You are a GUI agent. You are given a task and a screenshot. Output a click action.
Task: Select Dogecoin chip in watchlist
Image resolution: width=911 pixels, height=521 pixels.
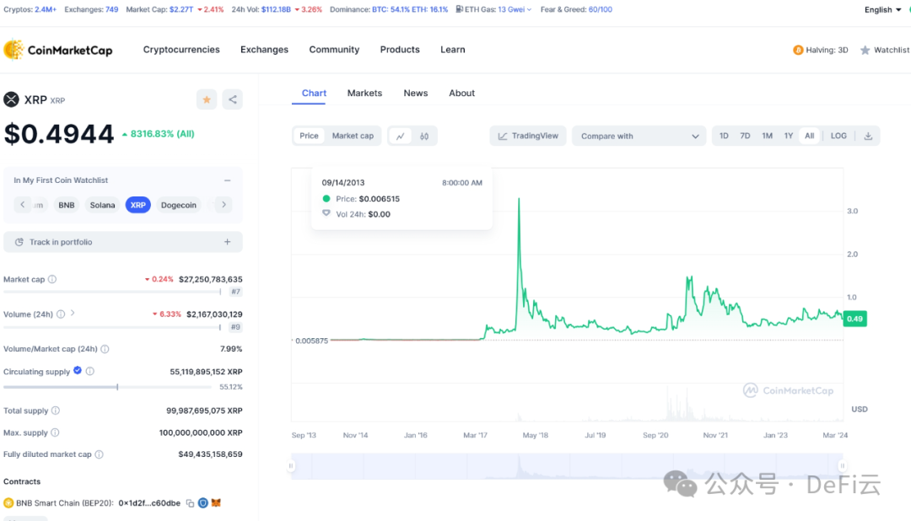(x=179, y=205)
